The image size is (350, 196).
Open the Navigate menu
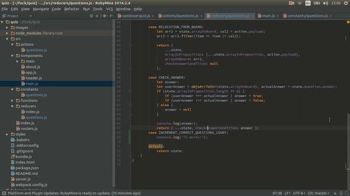[x=41, y=9]
